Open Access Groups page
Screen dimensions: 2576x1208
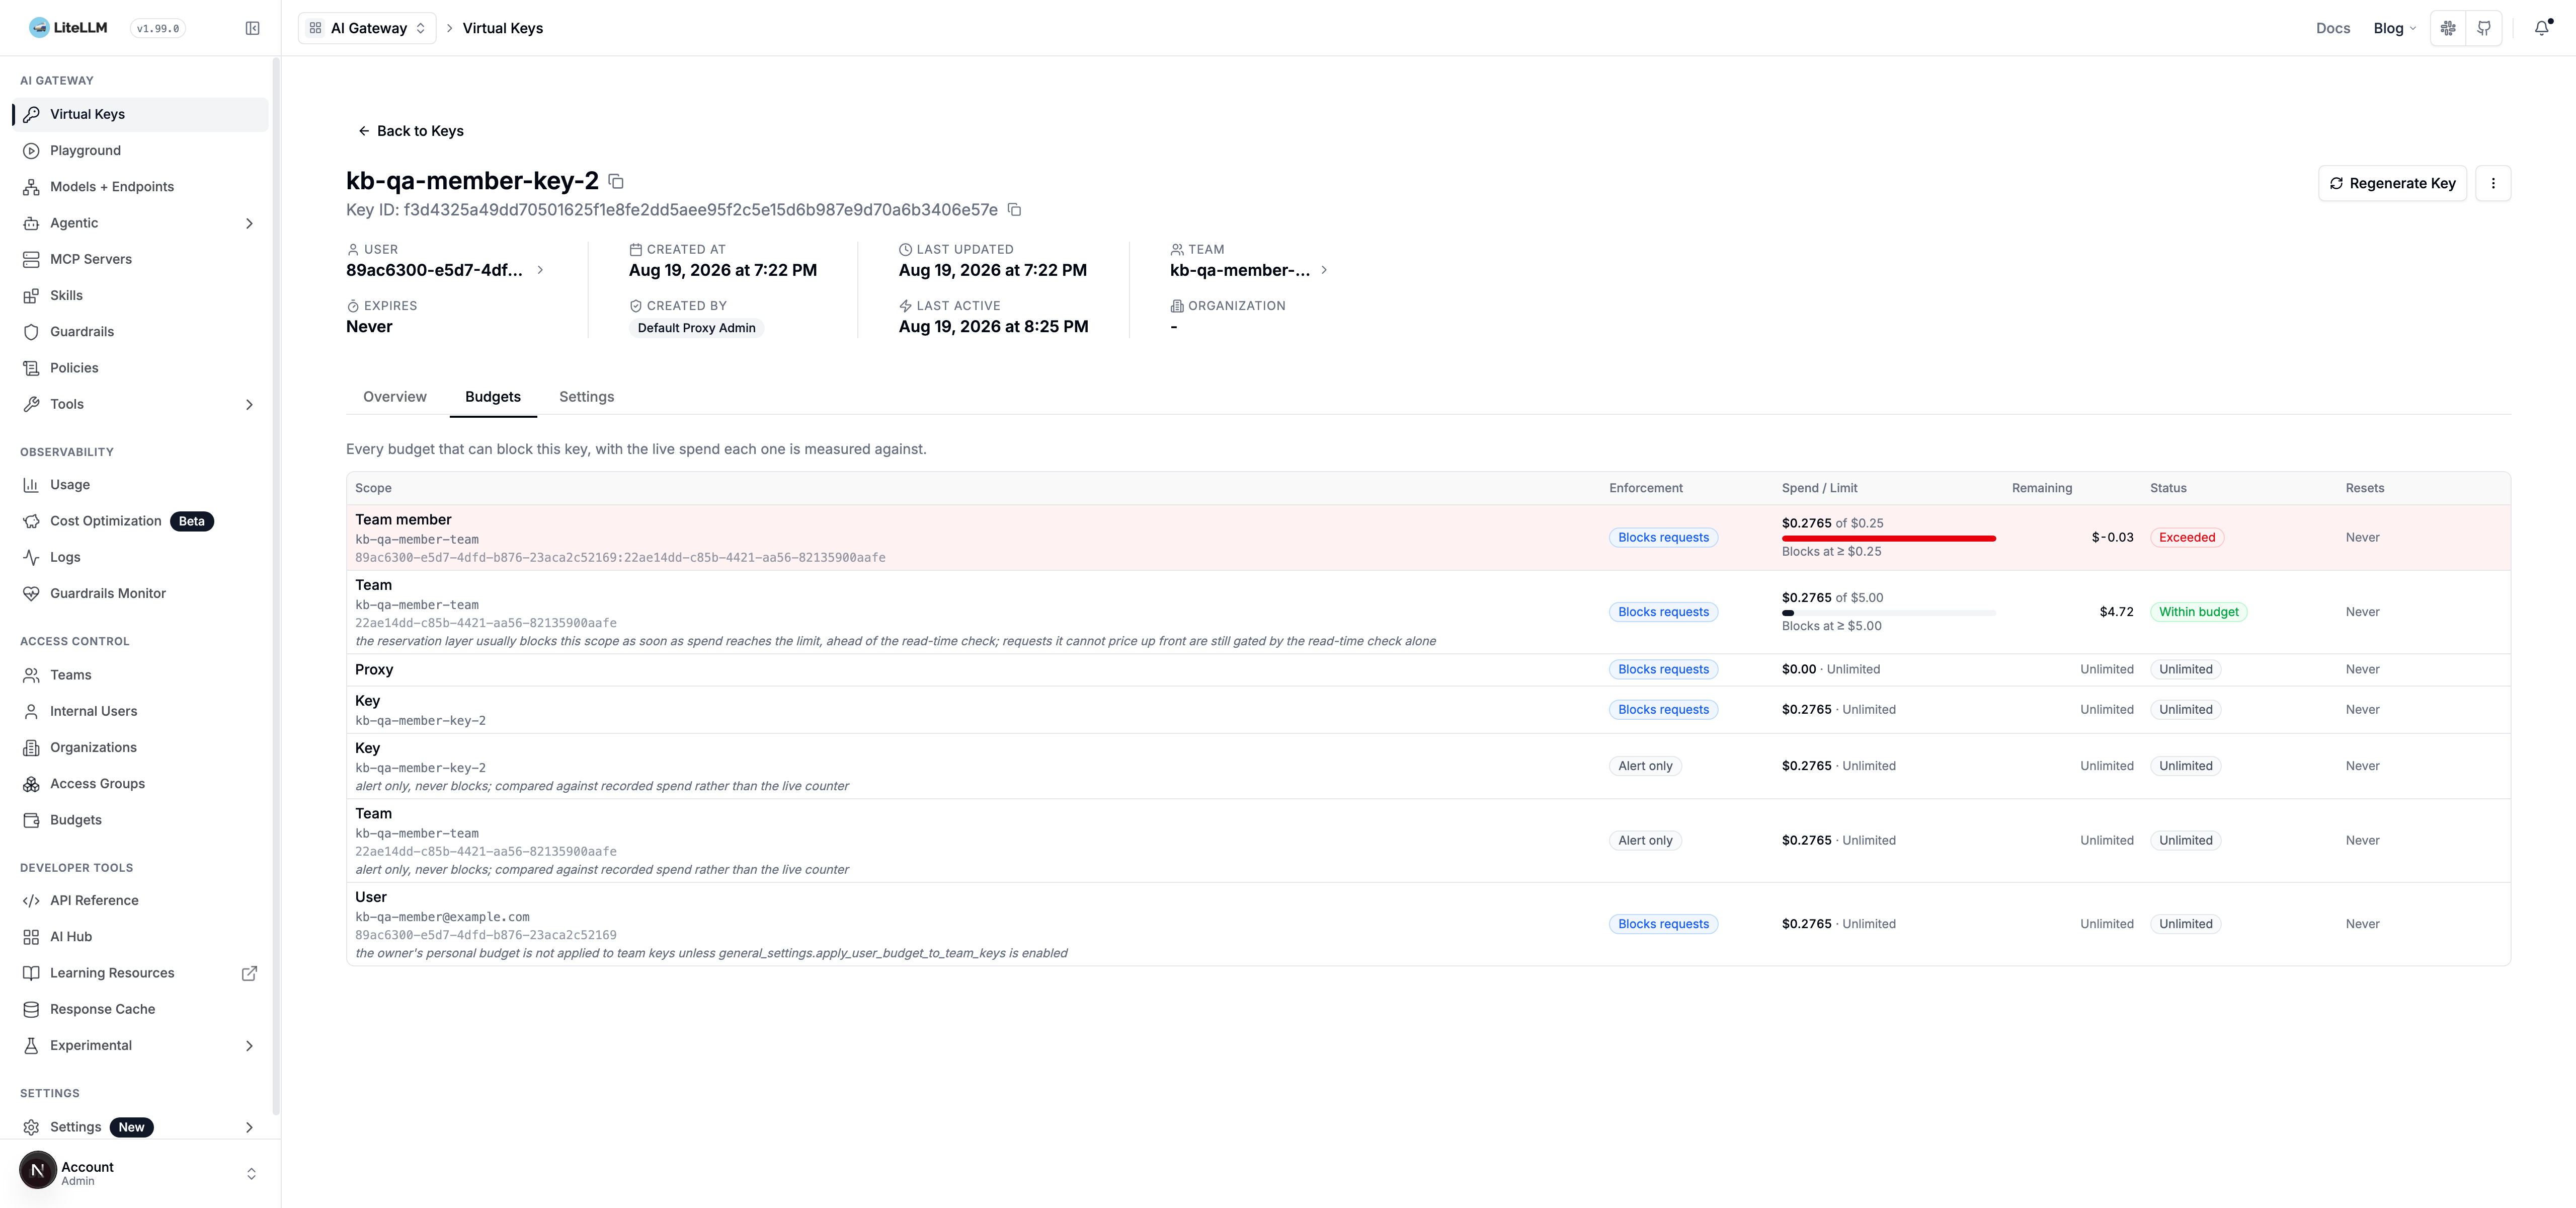pos(140,784)
